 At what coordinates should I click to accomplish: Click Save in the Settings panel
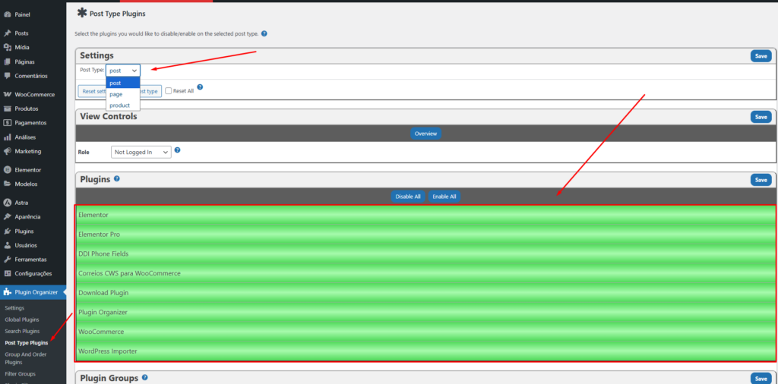click(761, 56)
